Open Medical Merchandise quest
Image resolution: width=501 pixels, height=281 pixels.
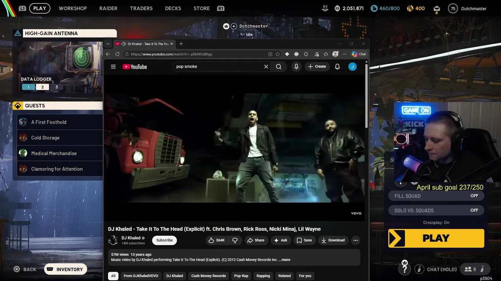point(60,153)
